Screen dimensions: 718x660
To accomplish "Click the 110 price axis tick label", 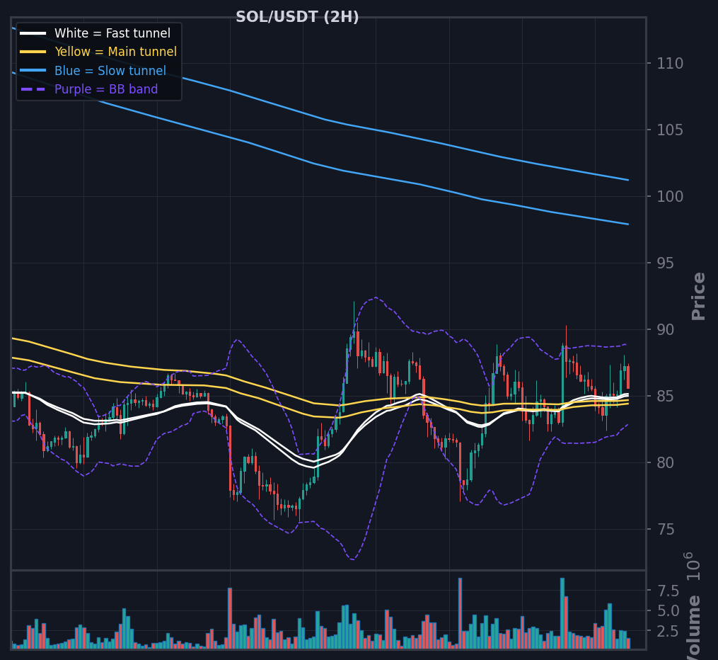I will click(670, 63).
